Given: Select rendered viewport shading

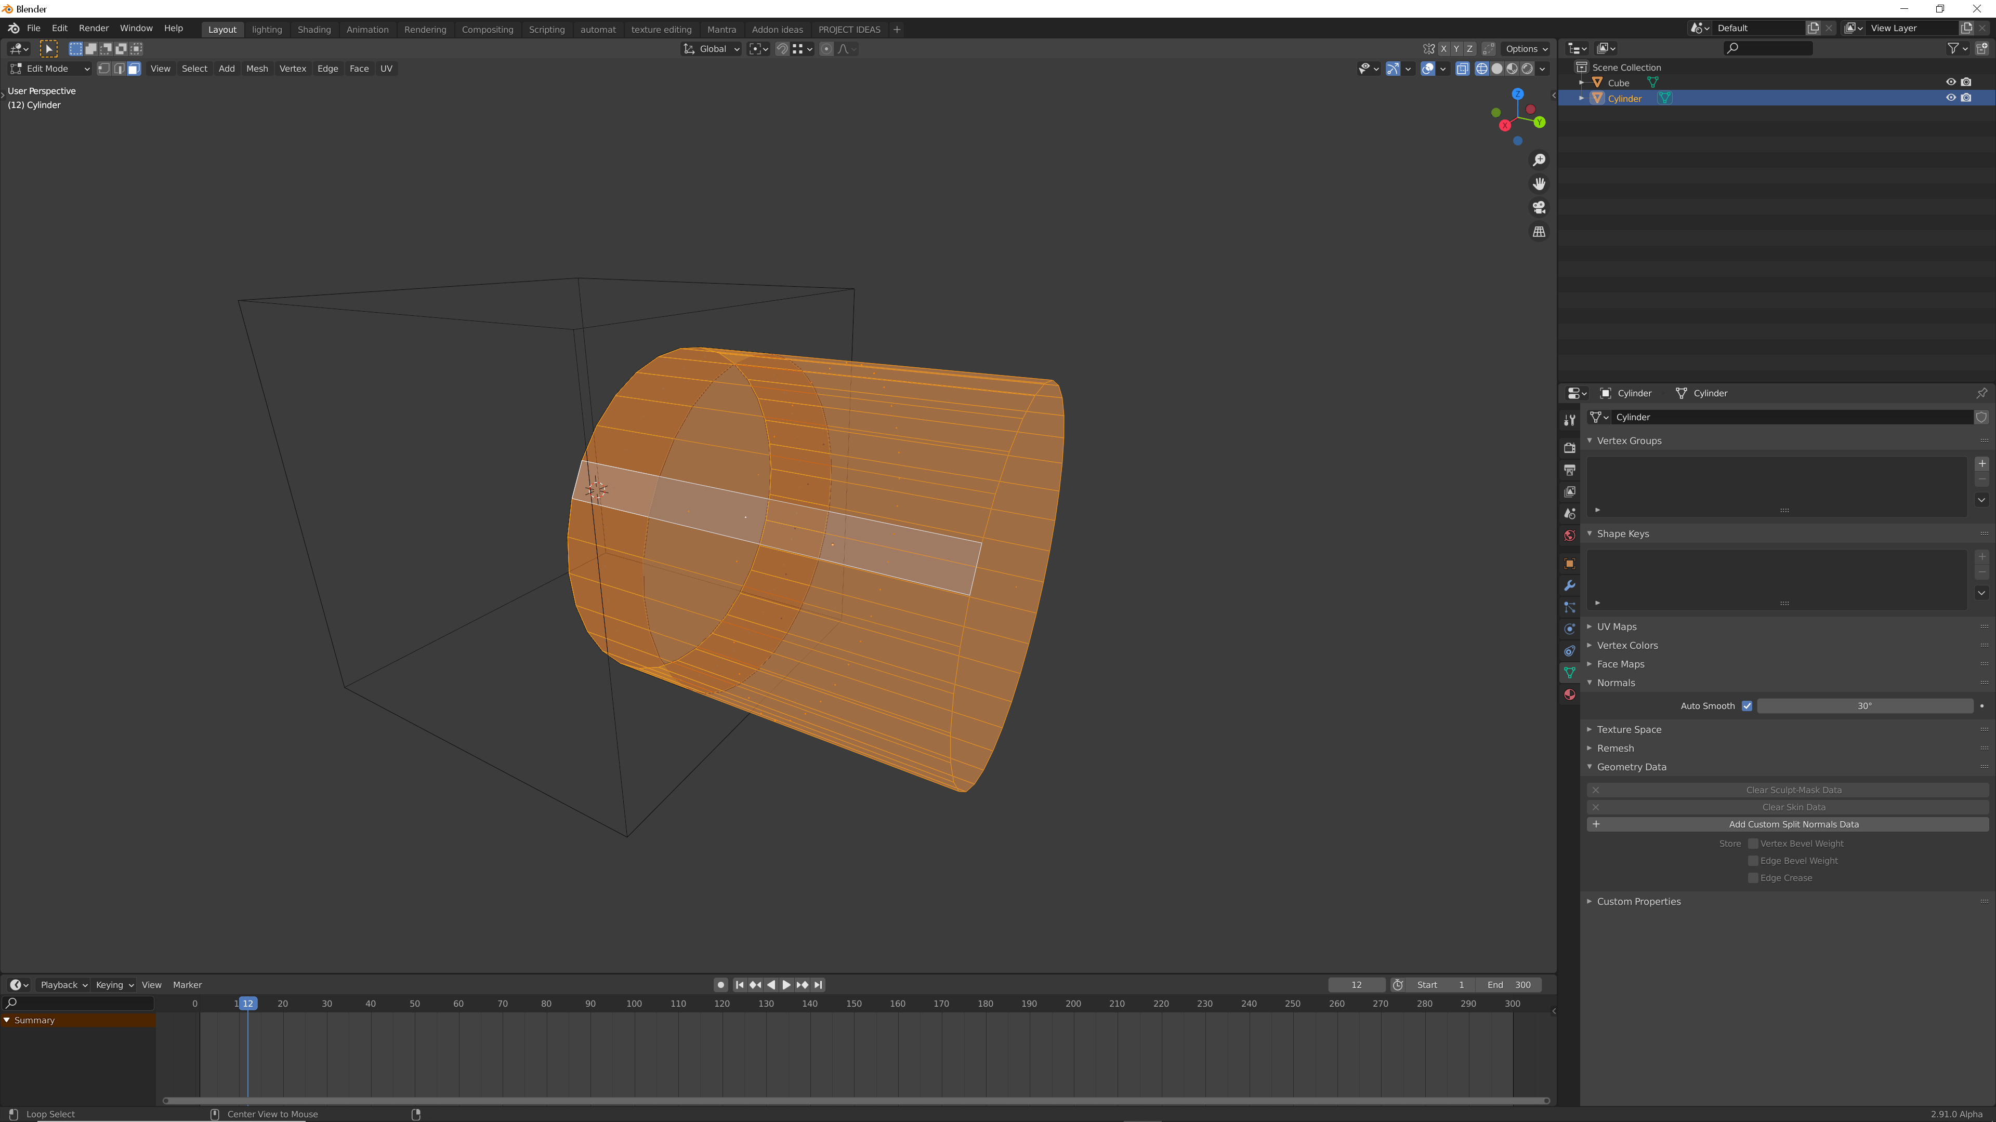Looking at the screenshot, I should (x=1527, y=69).
